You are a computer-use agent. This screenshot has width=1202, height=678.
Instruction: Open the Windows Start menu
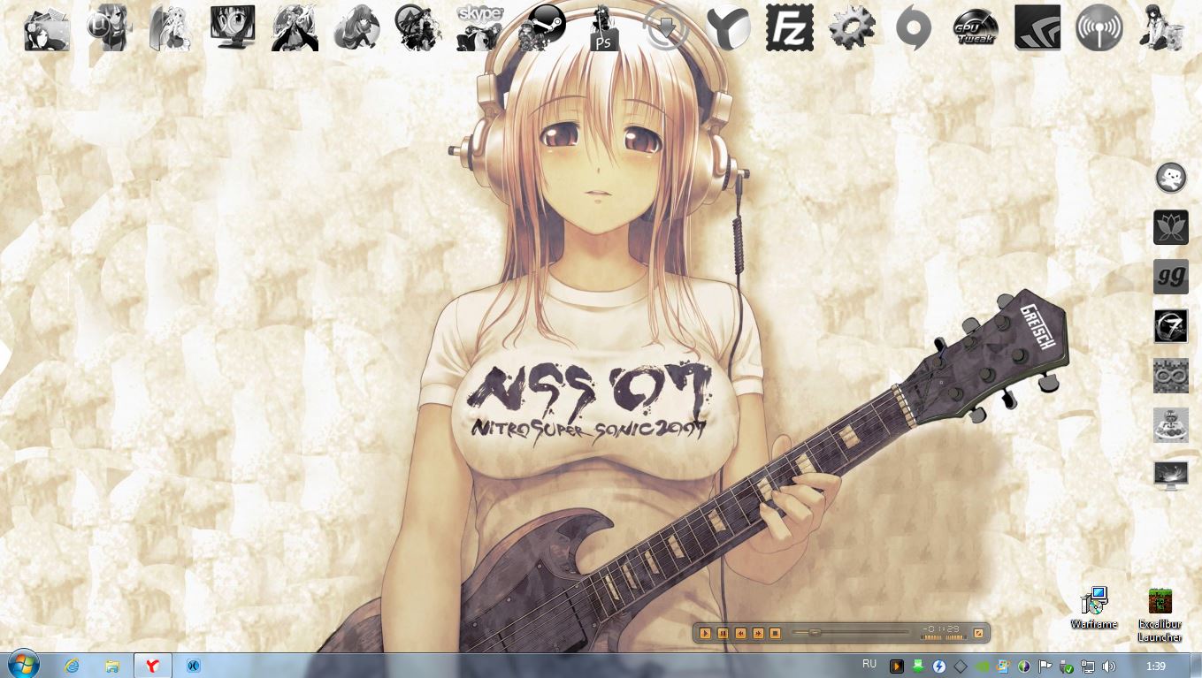click(23, 664)
